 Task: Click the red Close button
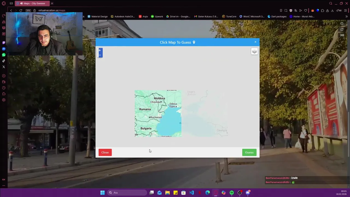pyautogui.click(x=105, y=152)
